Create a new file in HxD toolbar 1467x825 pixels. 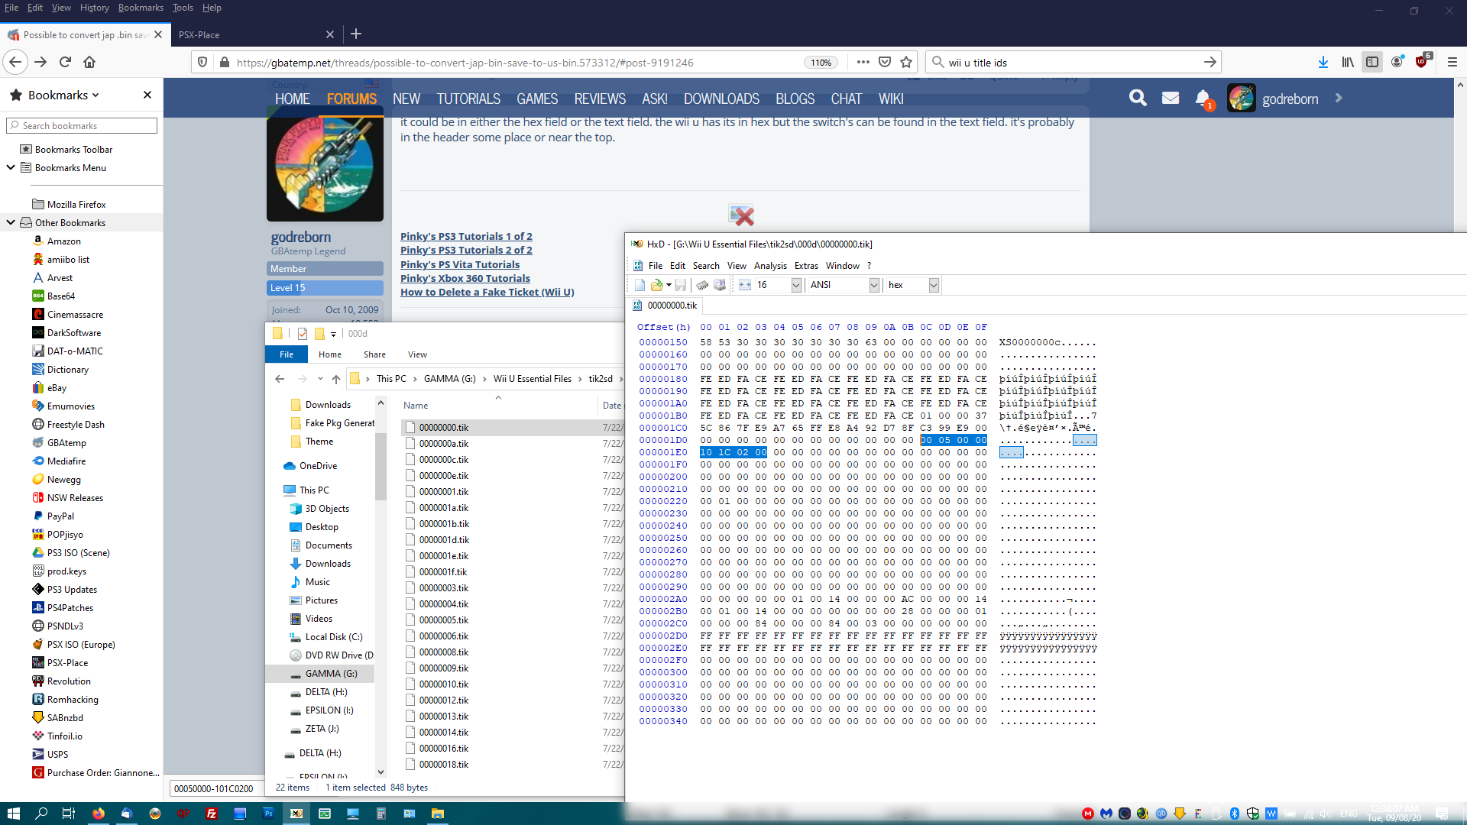point(640,285)
